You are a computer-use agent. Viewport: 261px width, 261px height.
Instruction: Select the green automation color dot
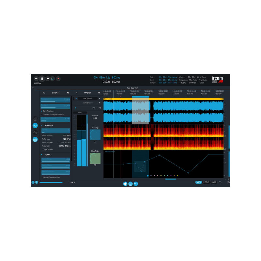[x=164, y=176]
